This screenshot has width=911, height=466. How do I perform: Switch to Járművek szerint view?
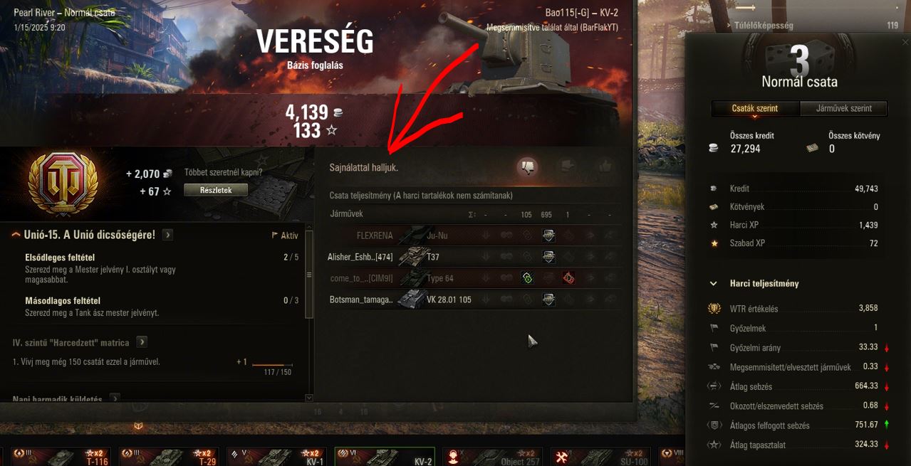[x=844, y=109]
